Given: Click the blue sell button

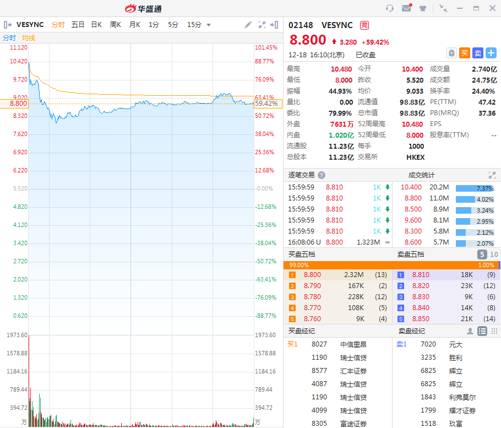Looking at the screenshot, I should click(x=478, y=53).
